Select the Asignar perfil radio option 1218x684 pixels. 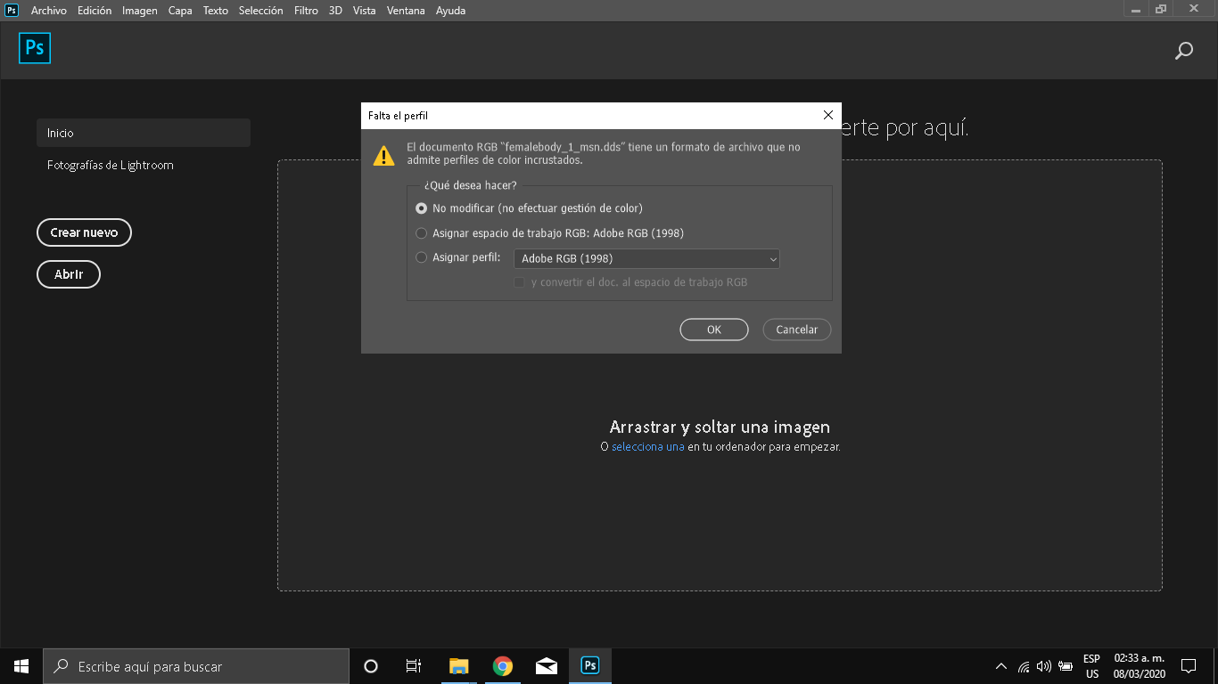(422, 258)
